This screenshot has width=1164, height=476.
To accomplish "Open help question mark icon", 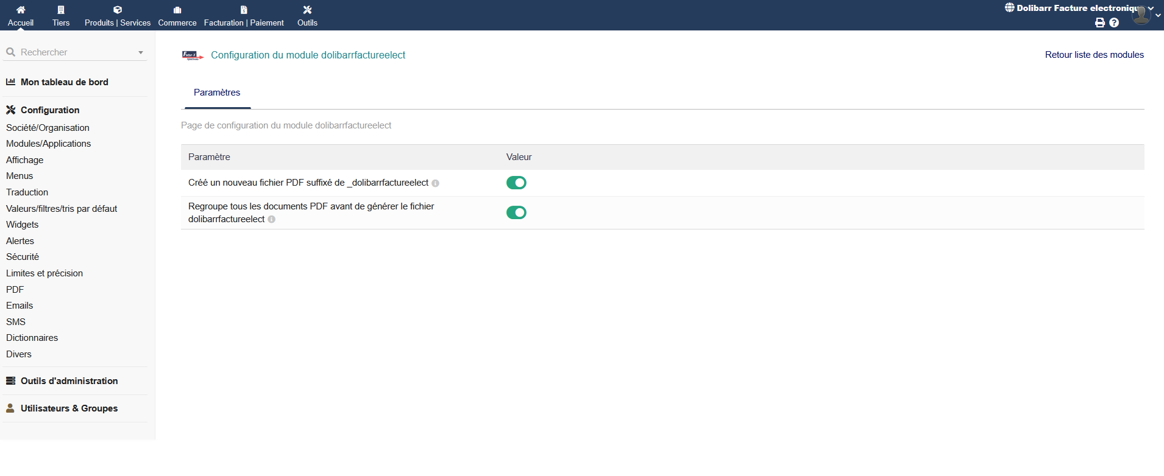I will coord(1114,23).
